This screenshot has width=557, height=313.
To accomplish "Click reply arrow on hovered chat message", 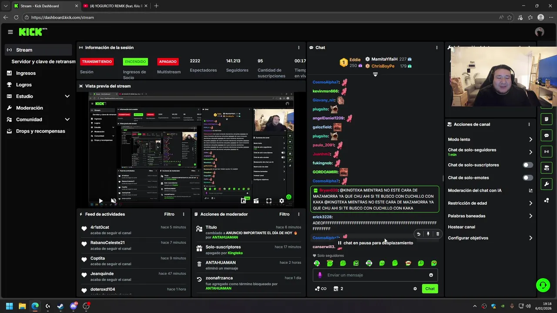I will (x=418, y=234).
